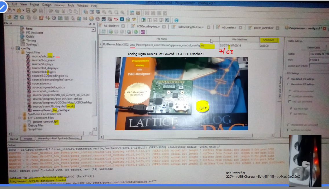
Task: Click the first green icon in Programmer toolbar
Action: point(110,31)
